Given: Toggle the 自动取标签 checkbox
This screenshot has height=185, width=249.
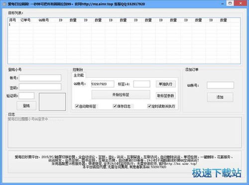Looking at the screenshot, I should [77, 106].
